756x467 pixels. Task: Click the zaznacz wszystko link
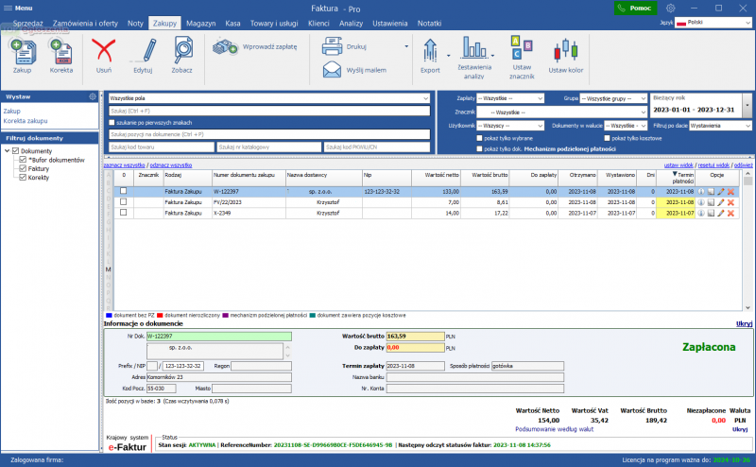(x=124, y=164)
